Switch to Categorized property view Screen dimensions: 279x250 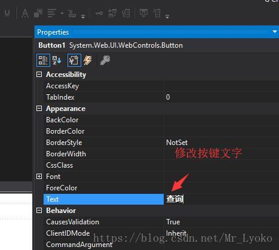click(43, 60)
